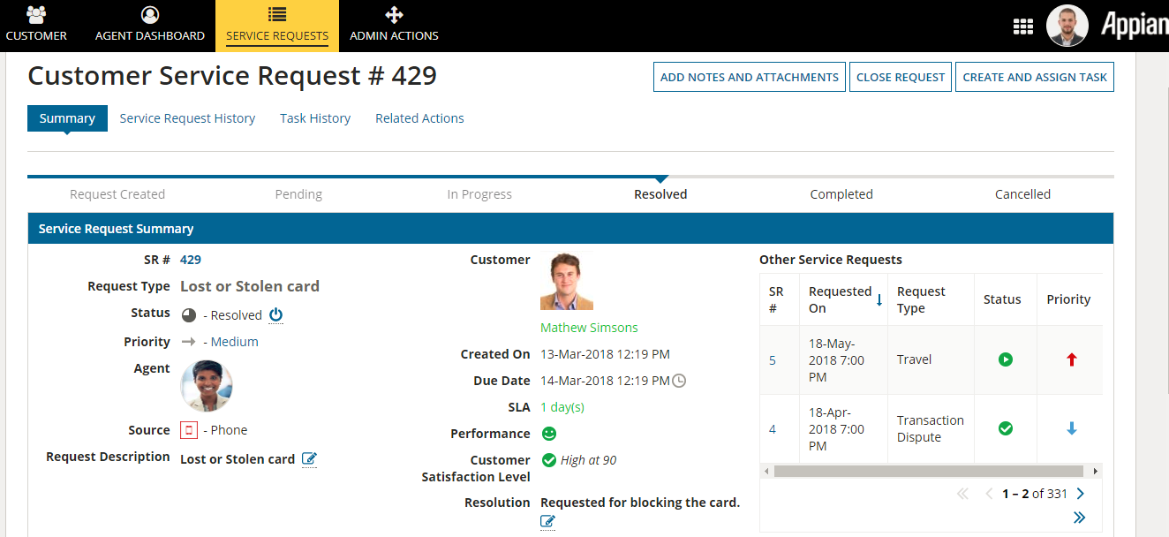The width and height of the screenshot is (1169, 537).
Task: Click the power icon beside Resolved status
Action: click(275, 314)
